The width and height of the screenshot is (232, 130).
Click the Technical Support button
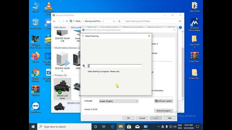point(163,111)
